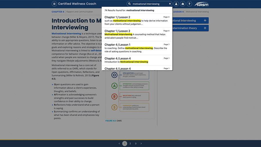Open 'Introduction to Motivational Interviewing' search result

(137, 60)
